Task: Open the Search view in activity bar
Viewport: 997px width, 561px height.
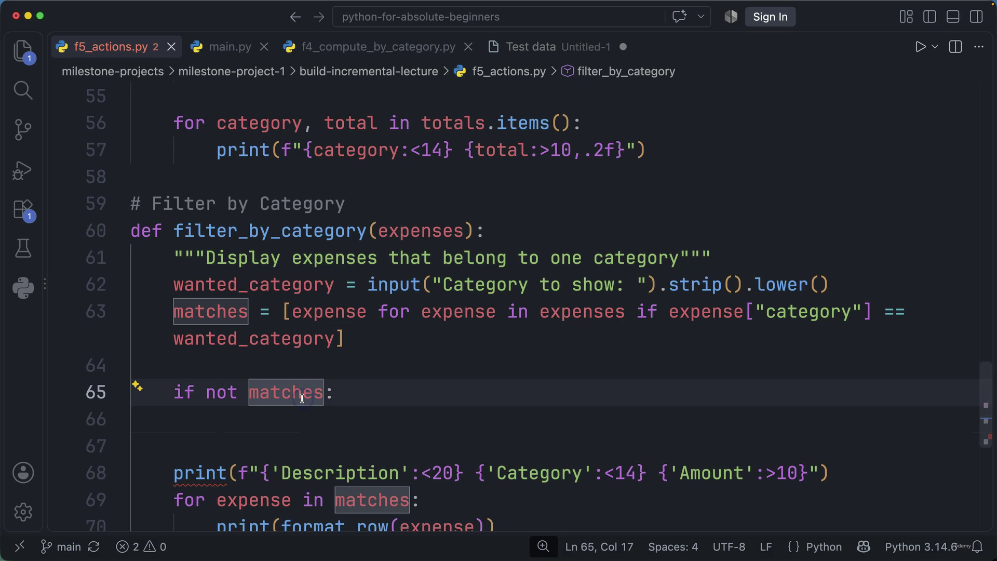Action: pos(23,90)
